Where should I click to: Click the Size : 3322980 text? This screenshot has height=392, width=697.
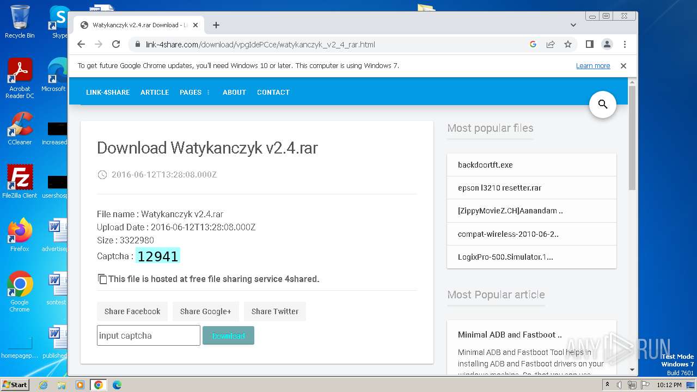click(x=125, y=240)
